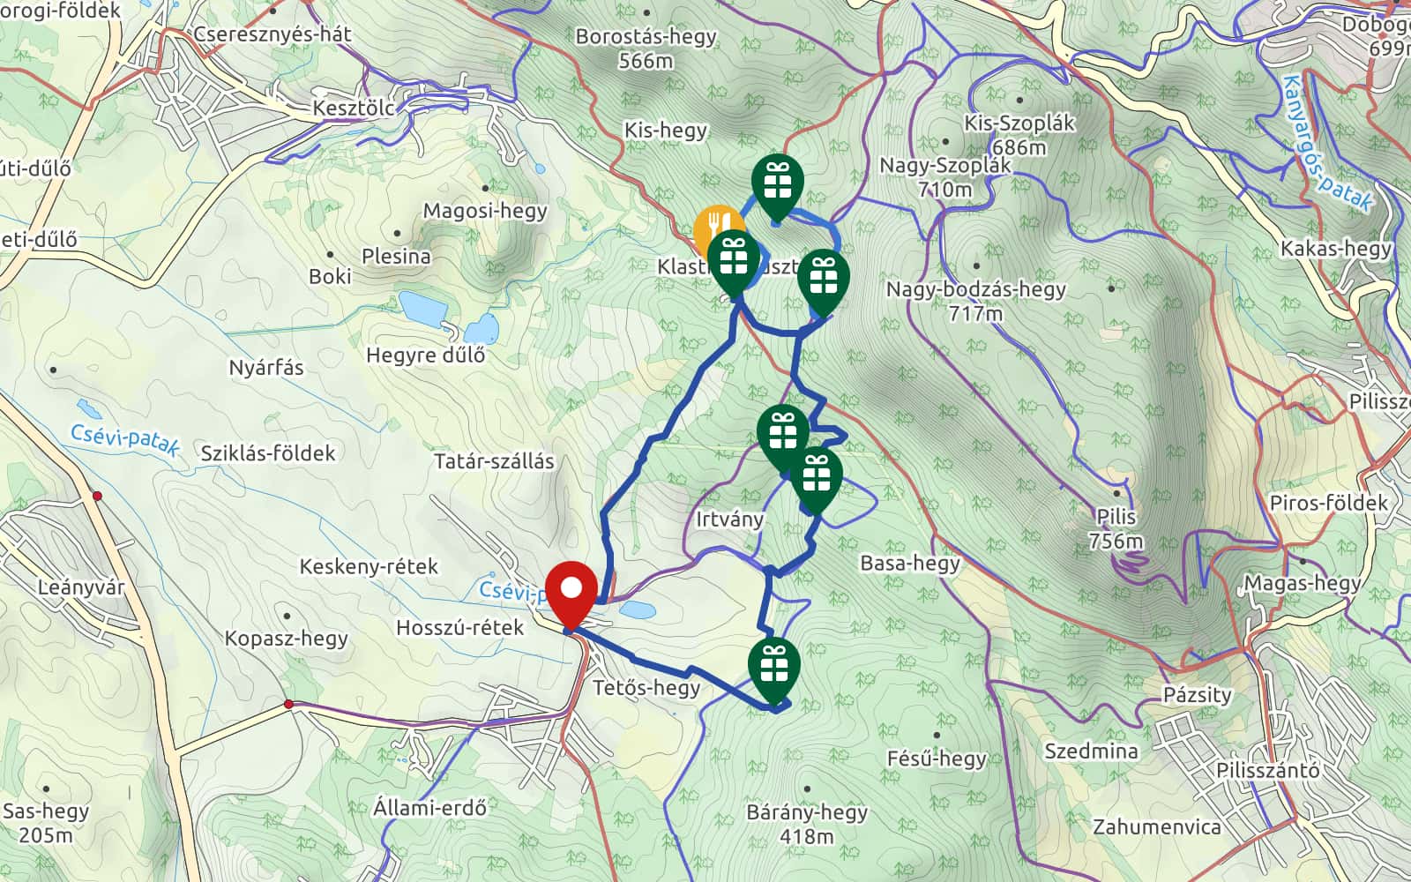Select the Kesztölc village label

click(354, 108)
